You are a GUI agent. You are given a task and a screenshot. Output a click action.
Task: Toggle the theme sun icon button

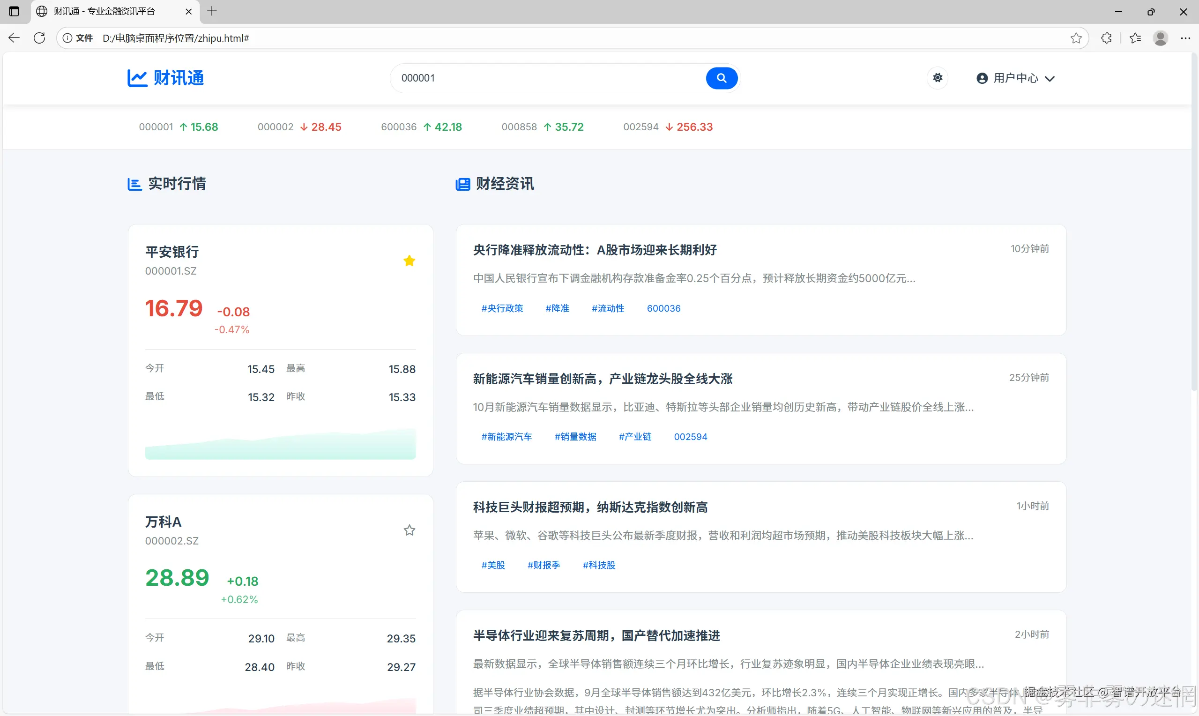pos(937,78)
